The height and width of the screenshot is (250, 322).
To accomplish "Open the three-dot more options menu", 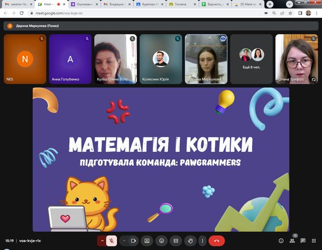I will point(202,241).
